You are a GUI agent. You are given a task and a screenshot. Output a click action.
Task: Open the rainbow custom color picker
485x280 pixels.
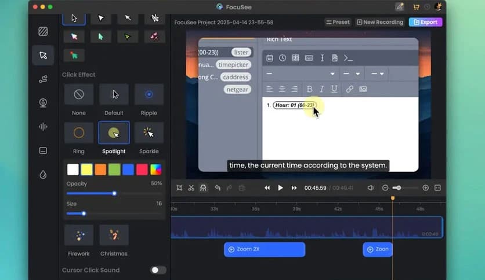pyautogui.click(x=155, y=170)
